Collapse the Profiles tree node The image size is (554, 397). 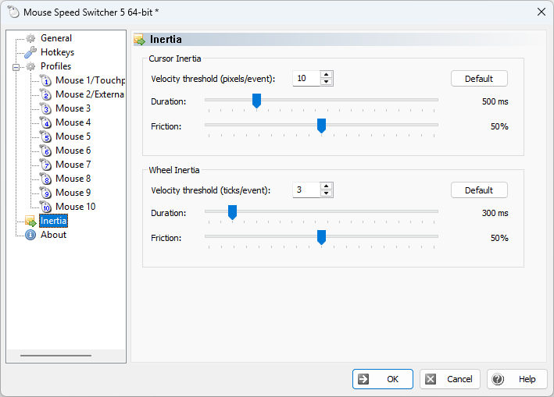point(16,66)
